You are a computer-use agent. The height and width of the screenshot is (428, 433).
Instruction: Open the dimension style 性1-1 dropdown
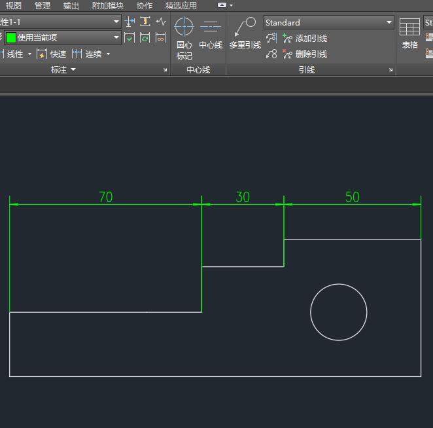click(60, 22)
